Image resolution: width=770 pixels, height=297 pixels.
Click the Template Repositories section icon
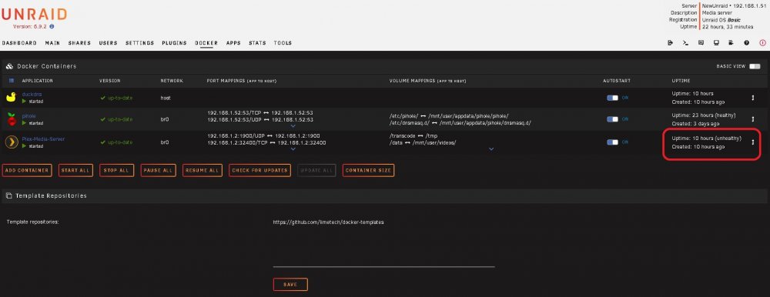click(8, 196)
